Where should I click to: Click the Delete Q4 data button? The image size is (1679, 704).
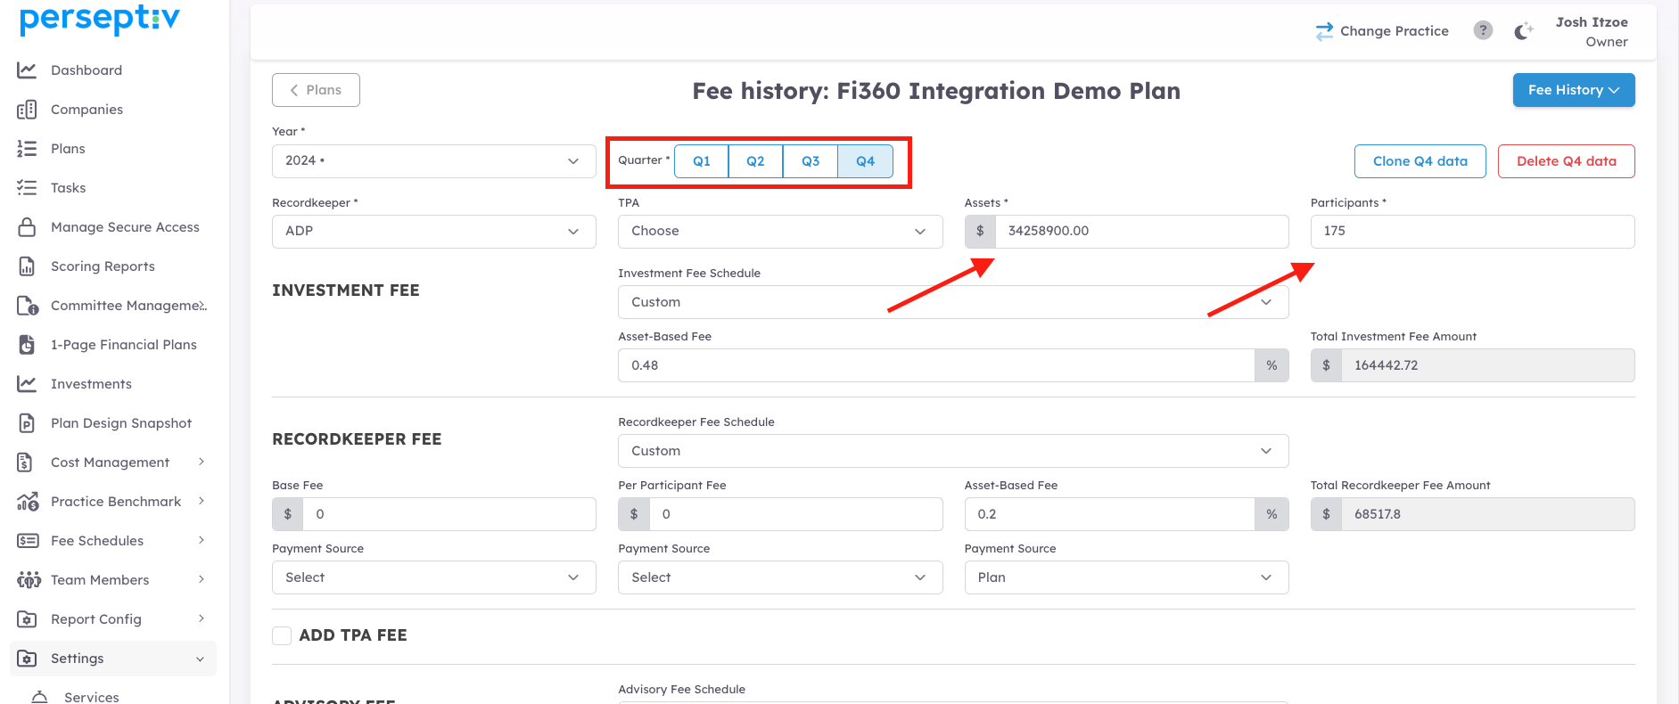1566,161
